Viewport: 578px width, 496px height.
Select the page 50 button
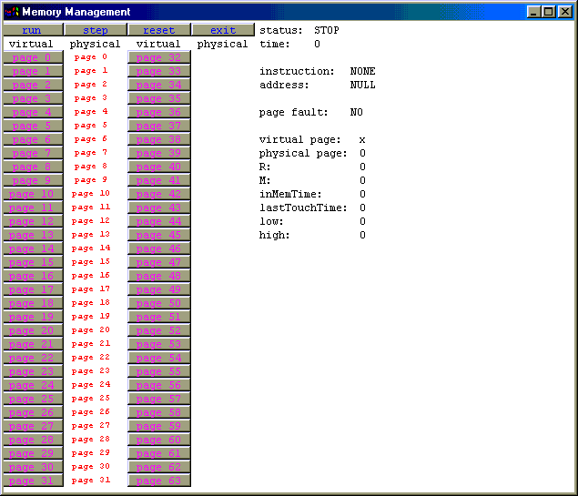tap(159, 303)
